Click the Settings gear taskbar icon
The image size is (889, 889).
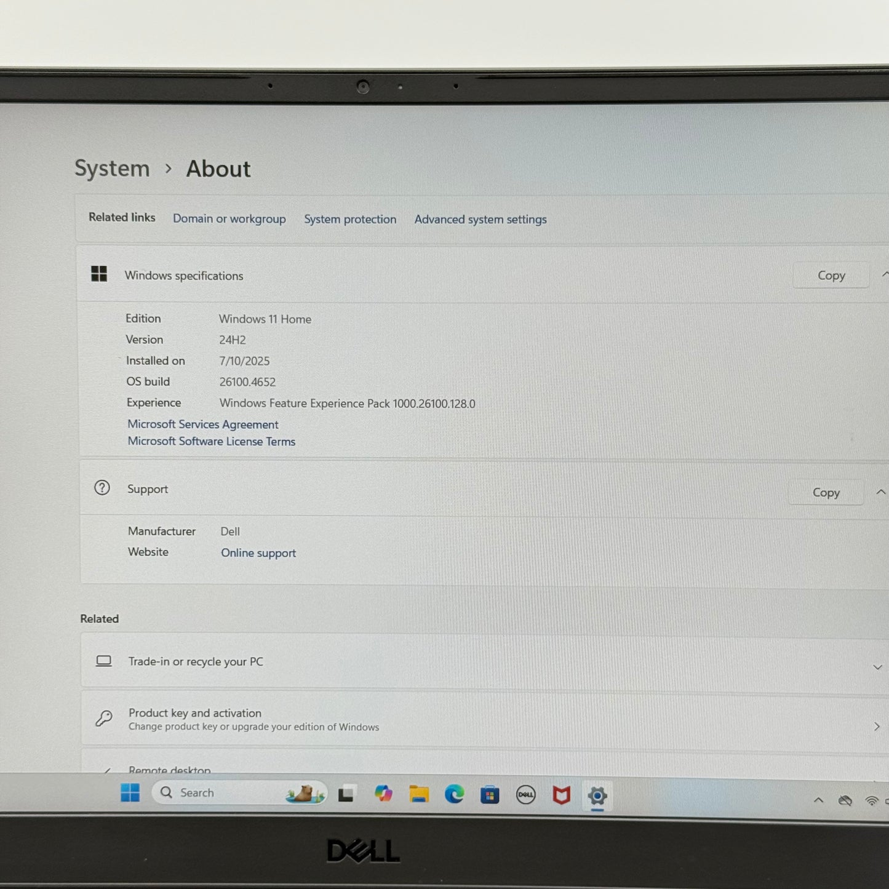pyautogui.click(x=597, y=795)
